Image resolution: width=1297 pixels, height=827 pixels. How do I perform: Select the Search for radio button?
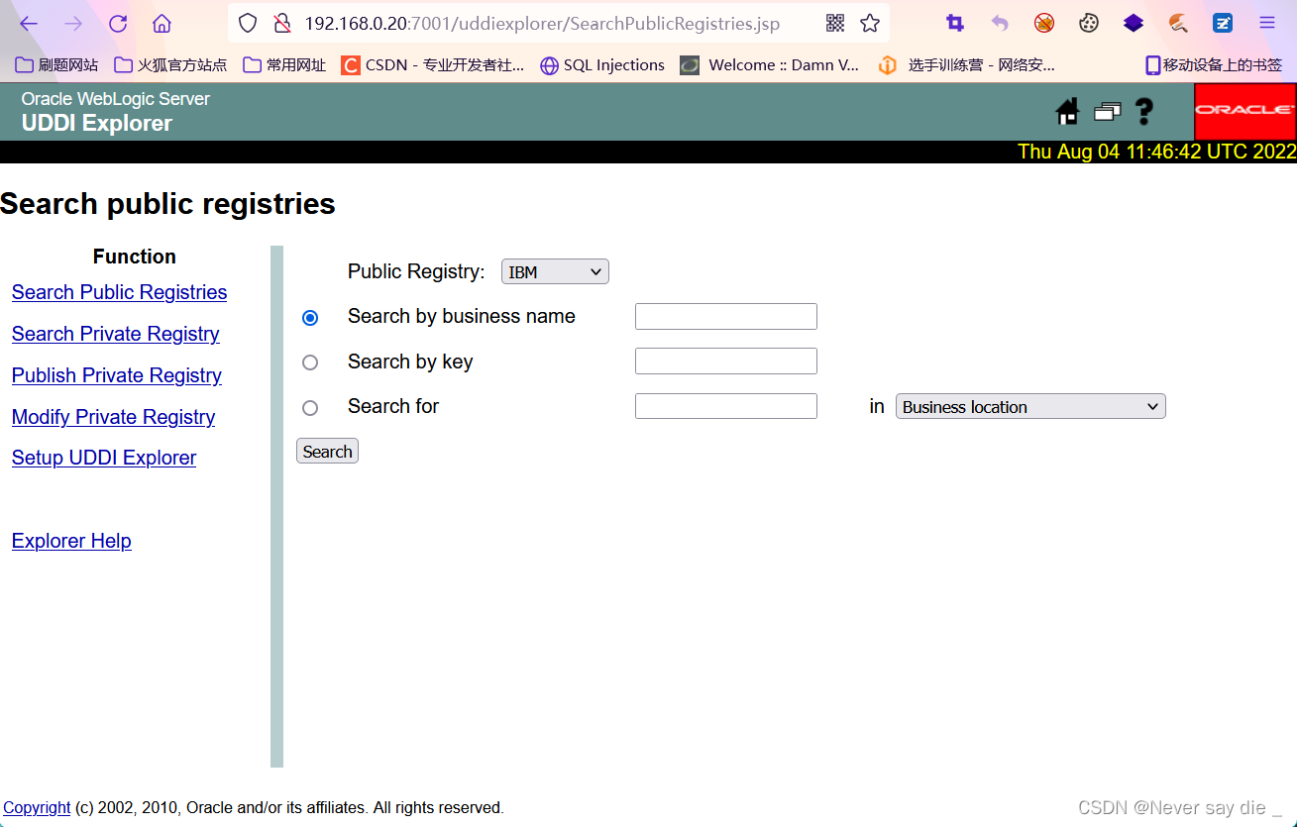tap(310, 407)
